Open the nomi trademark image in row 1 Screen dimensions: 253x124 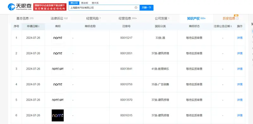coord(58,38)
